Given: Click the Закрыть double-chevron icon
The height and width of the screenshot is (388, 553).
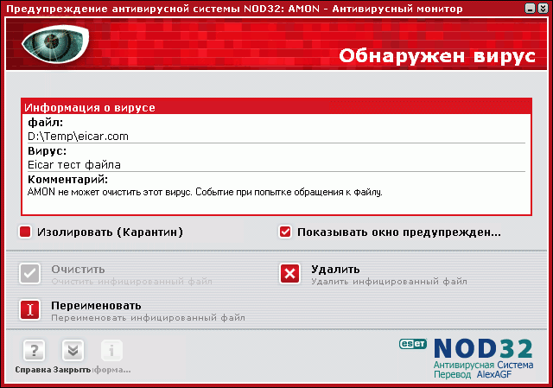Looking at the screenshot, I should click(73, 351).
